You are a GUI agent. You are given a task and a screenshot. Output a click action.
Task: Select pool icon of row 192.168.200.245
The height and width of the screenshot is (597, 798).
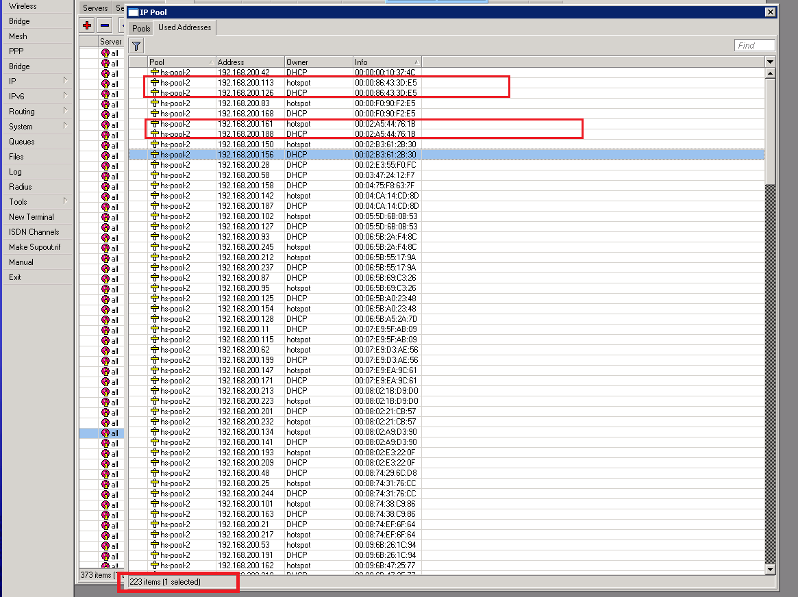[x=155, y=247]
